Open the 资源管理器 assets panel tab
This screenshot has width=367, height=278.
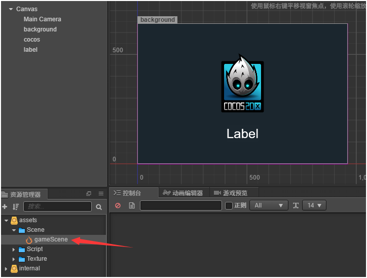[24, 194]
